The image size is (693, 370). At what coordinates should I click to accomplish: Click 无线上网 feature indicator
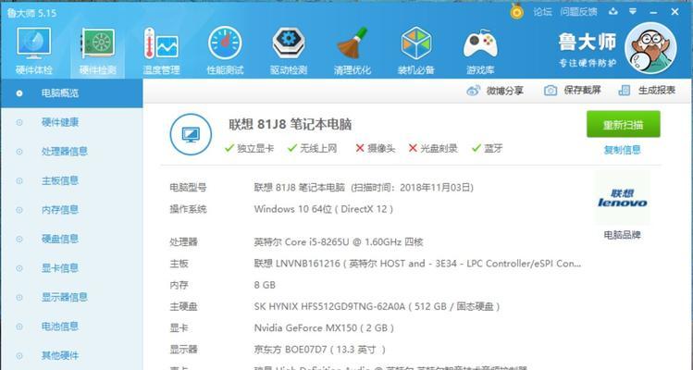312,149
